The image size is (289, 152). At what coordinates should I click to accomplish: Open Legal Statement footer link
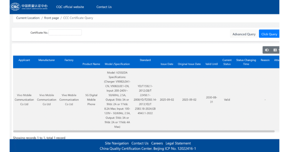tap(178, 143)
